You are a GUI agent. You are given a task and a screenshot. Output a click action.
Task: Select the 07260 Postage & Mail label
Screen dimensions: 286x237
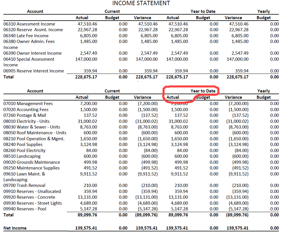pos(25,115)
